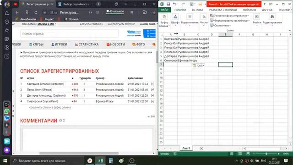
Task: Open Calculator from Windows taskbar
Action: (x=111, y=161)
